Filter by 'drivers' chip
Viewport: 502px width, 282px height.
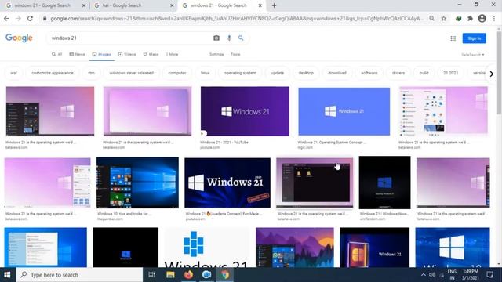398,73
